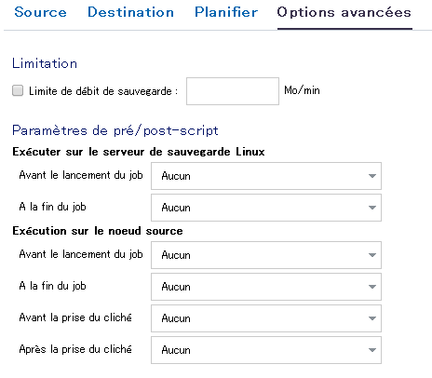Open the Destination tab
The height and width of the screenshot is (378, 432).
[130, 12]
